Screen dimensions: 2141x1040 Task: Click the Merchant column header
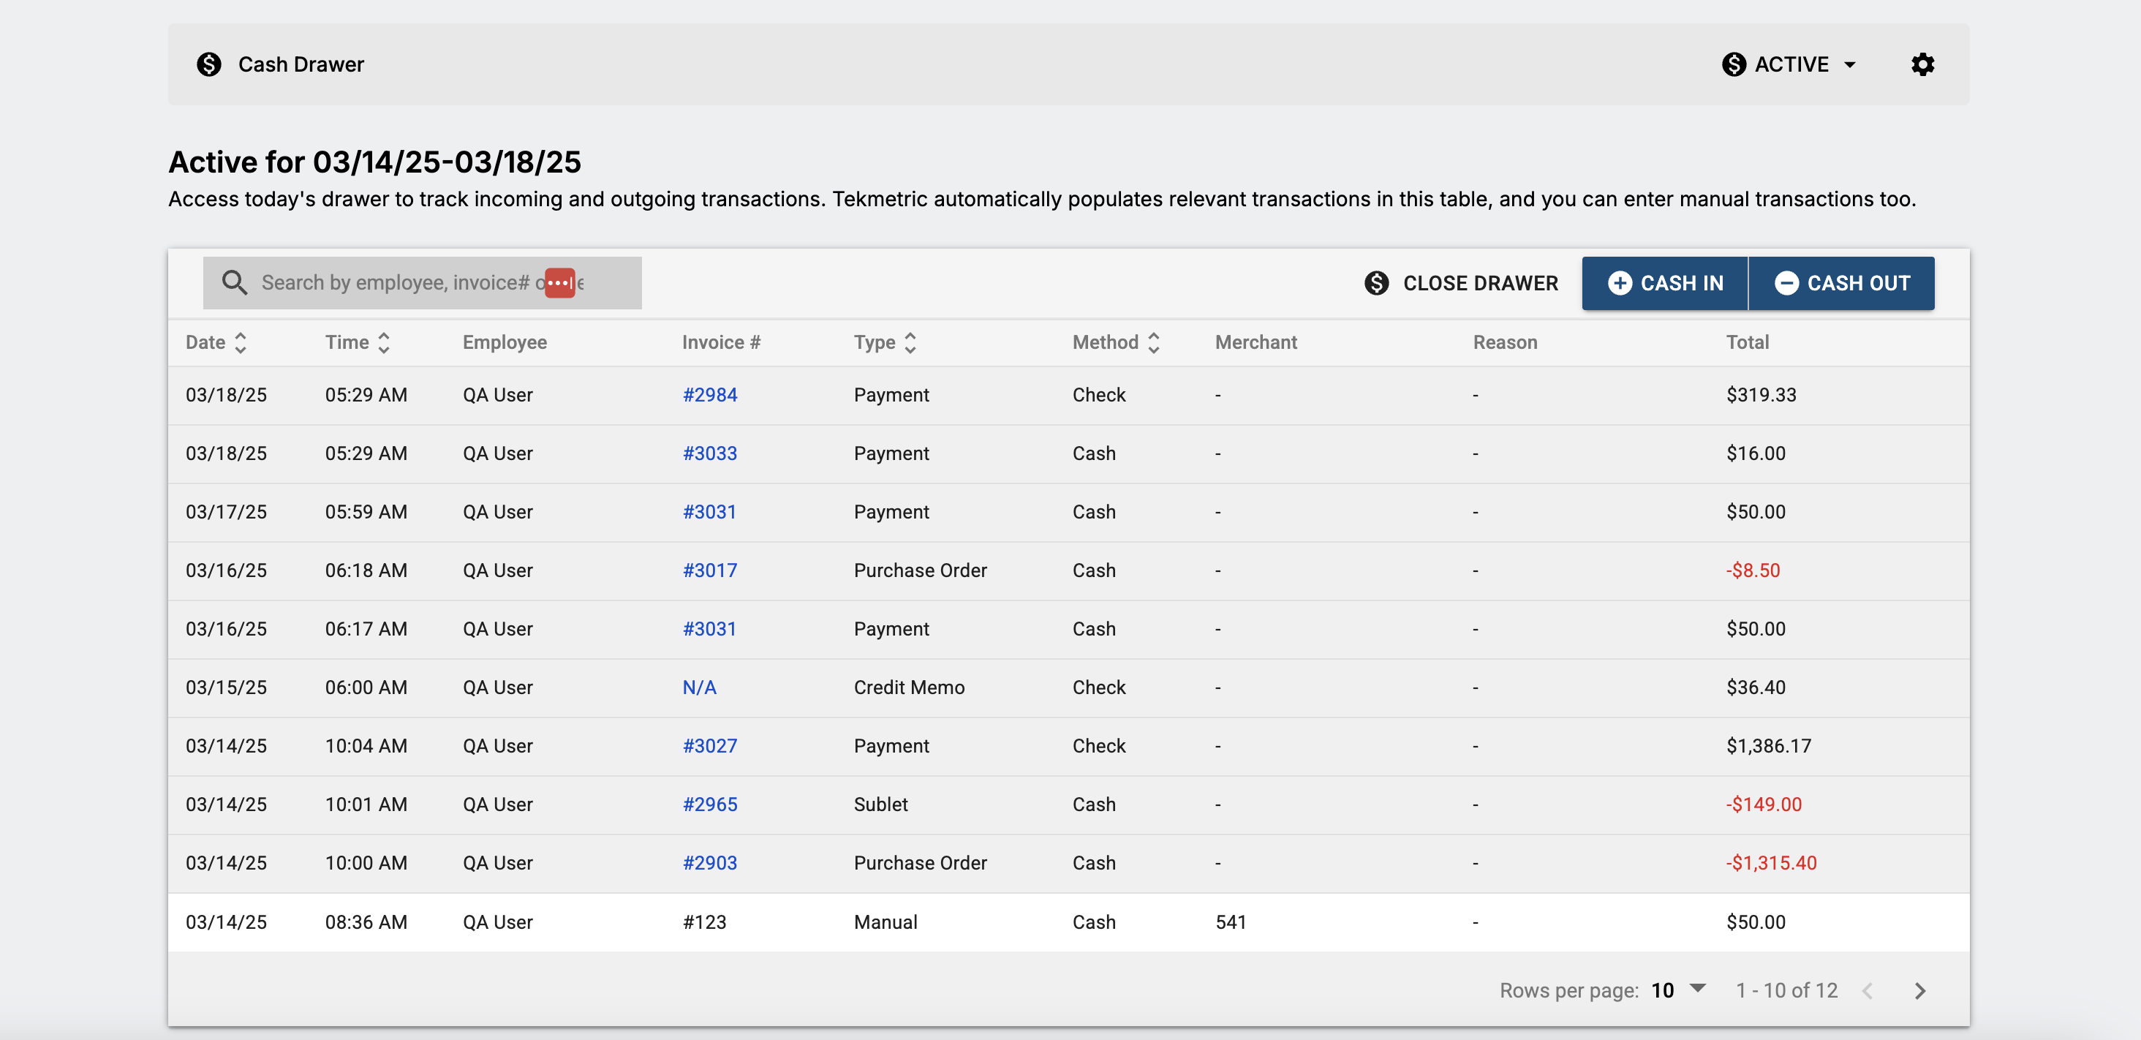tap(1255, 342)
